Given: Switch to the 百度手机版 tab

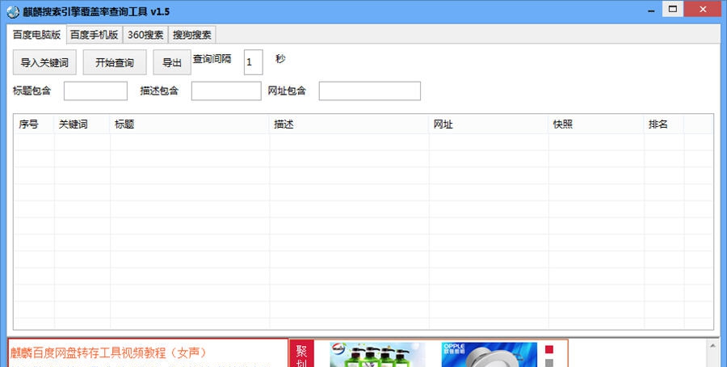Looking at the screenshot, I should coord(95,35).
